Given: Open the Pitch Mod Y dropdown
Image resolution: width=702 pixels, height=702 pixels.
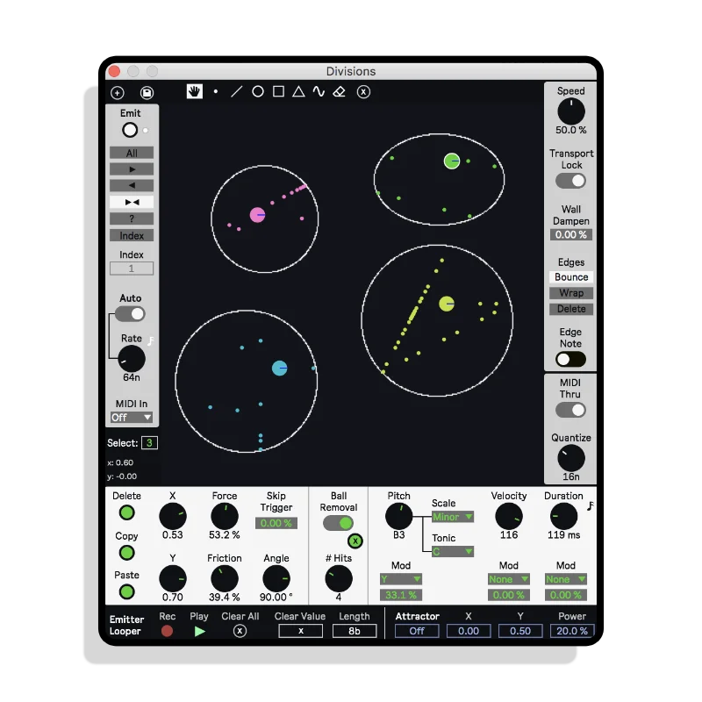Looking at the screenshot, I should (401, 579).
